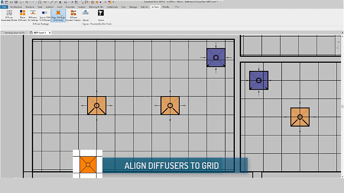
Task: Select the purple diffuser in the right room
Action: [x=259, y=80]
